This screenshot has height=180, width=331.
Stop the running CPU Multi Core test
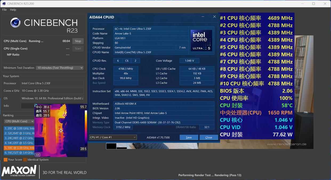(78, 41)
